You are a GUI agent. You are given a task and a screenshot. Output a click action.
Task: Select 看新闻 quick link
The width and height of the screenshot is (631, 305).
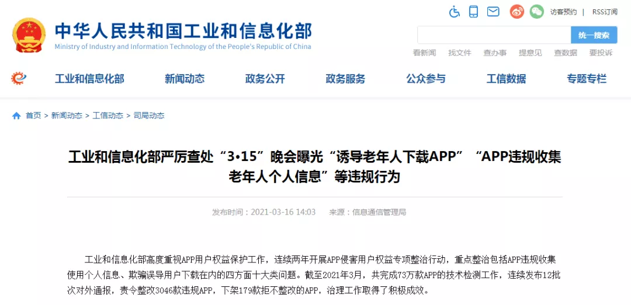click(424, 52)
